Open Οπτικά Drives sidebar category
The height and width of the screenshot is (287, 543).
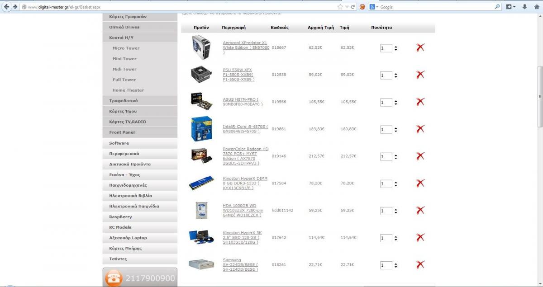(140, 27)
